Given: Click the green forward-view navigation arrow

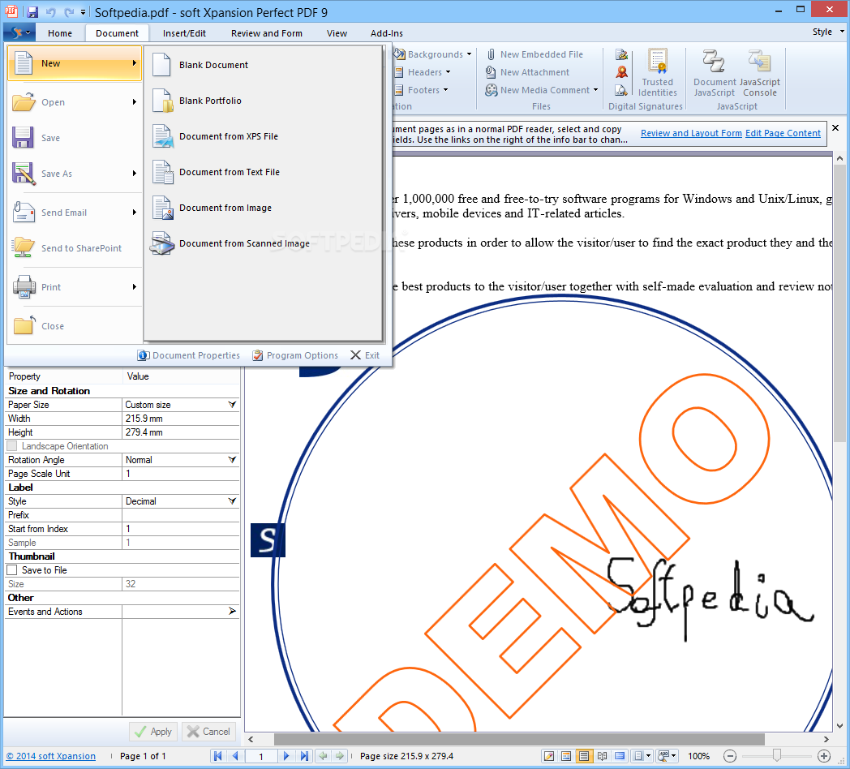Looking at the screenshot, I should click(340, 756).
